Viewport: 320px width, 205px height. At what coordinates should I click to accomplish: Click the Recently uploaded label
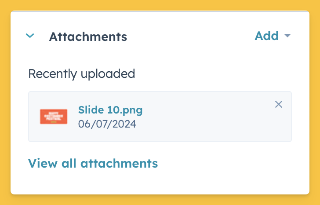pos(81,73)
